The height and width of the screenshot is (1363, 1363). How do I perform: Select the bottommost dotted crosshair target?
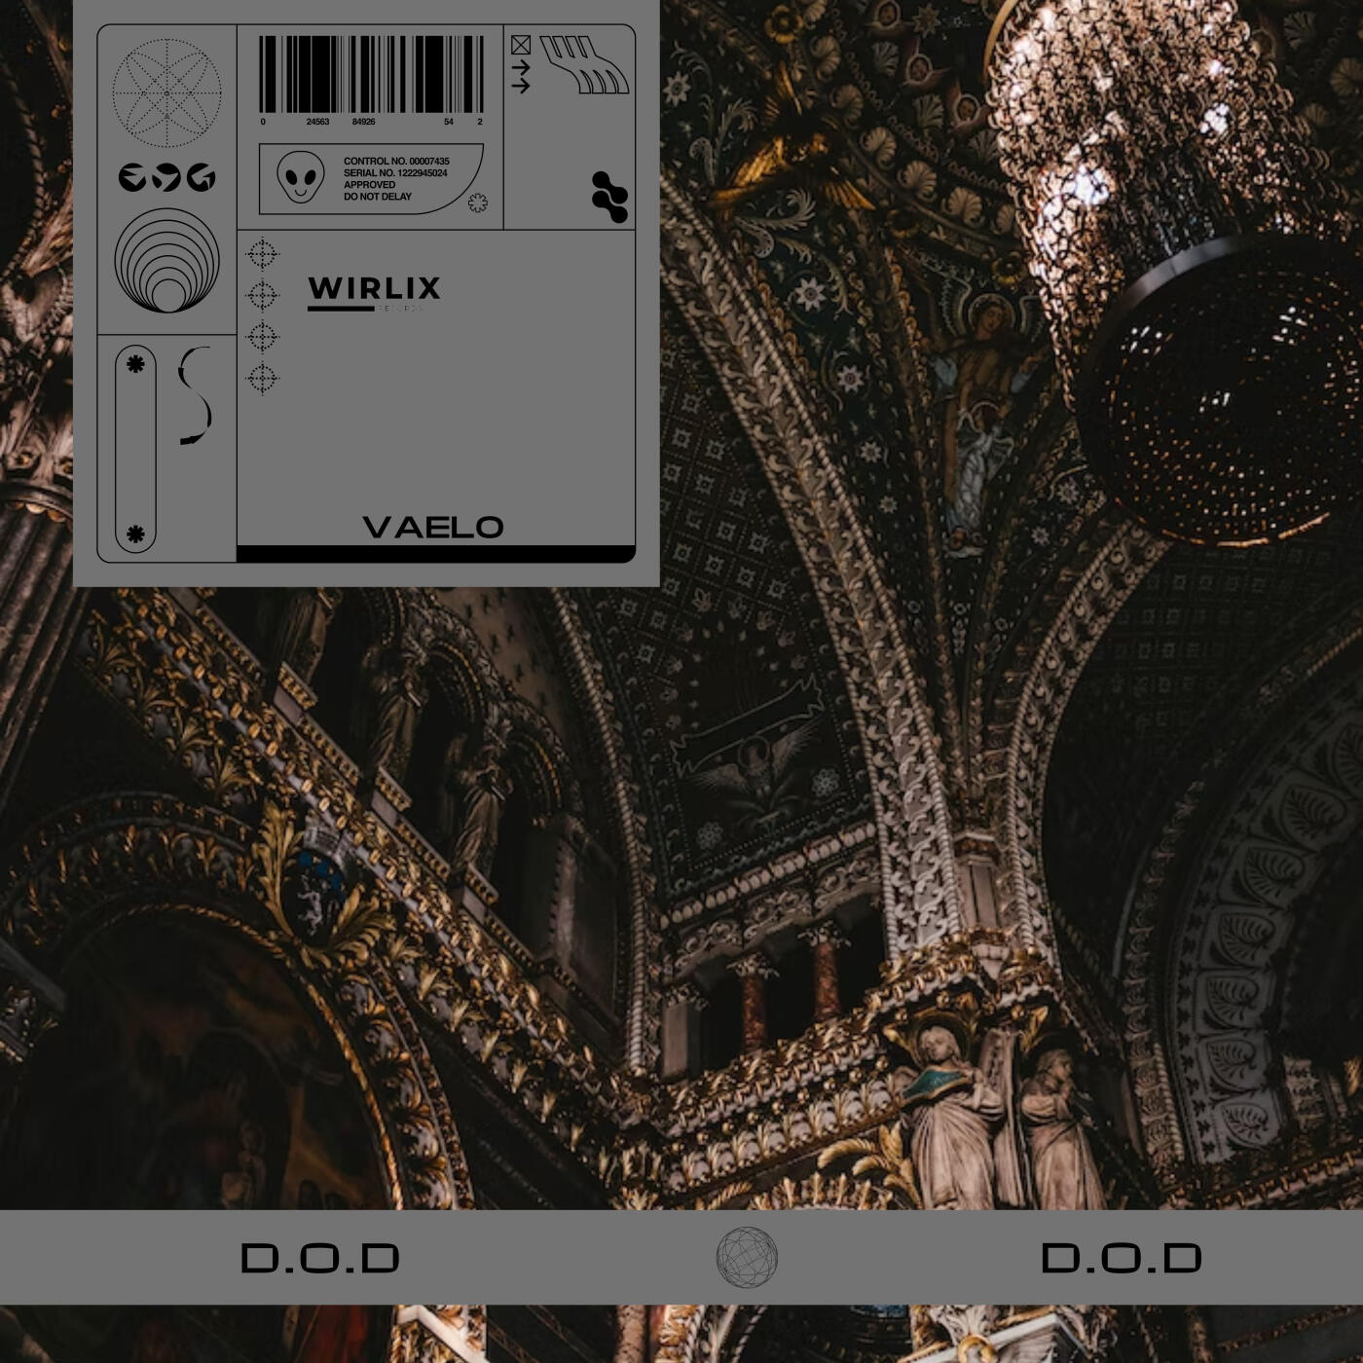pyautogui.click(x=262, y=378)
